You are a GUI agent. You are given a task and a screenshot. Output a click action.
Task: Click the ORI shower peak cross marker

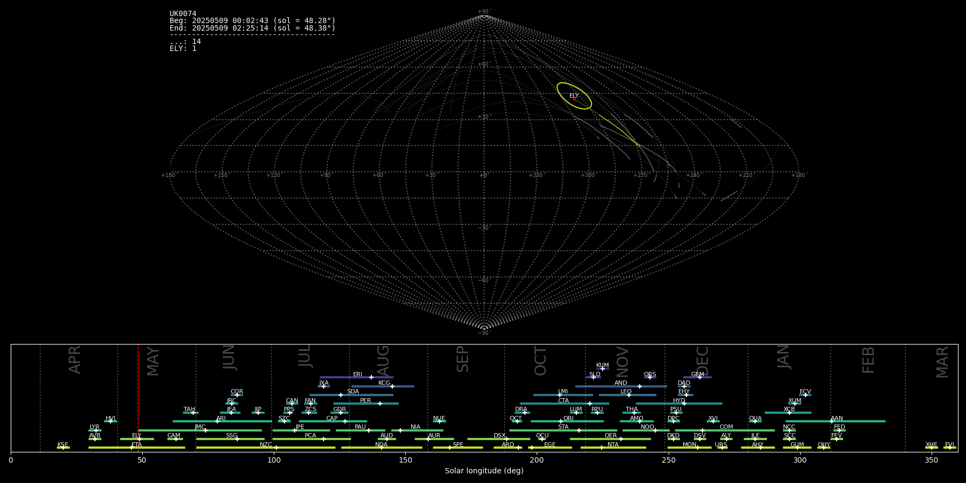(561, 421)
